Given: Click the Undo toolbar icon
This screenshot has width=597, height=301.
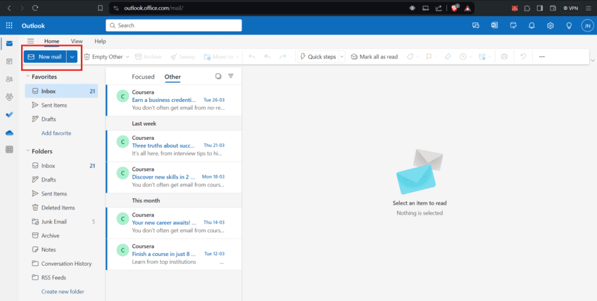Looking at the screenshot, I should (x=523, y=57).
